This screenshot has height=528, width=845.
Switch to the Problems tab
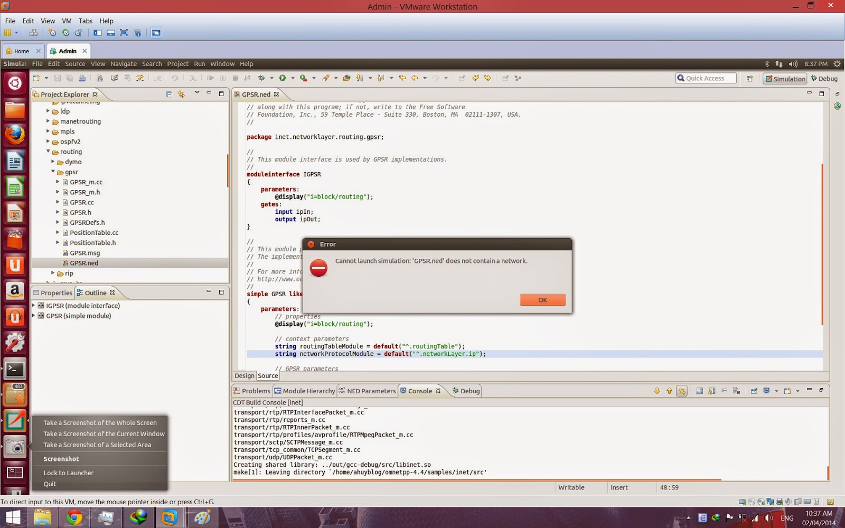click(x=252, y=391)
